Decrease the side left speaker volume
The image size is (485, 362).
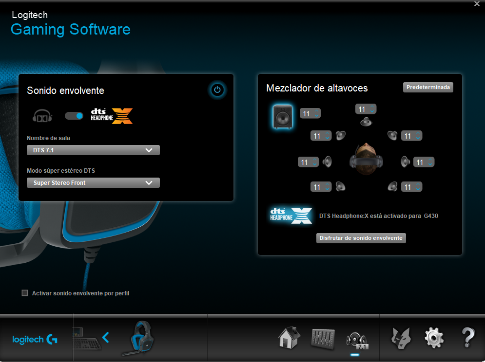coord(314,164)
